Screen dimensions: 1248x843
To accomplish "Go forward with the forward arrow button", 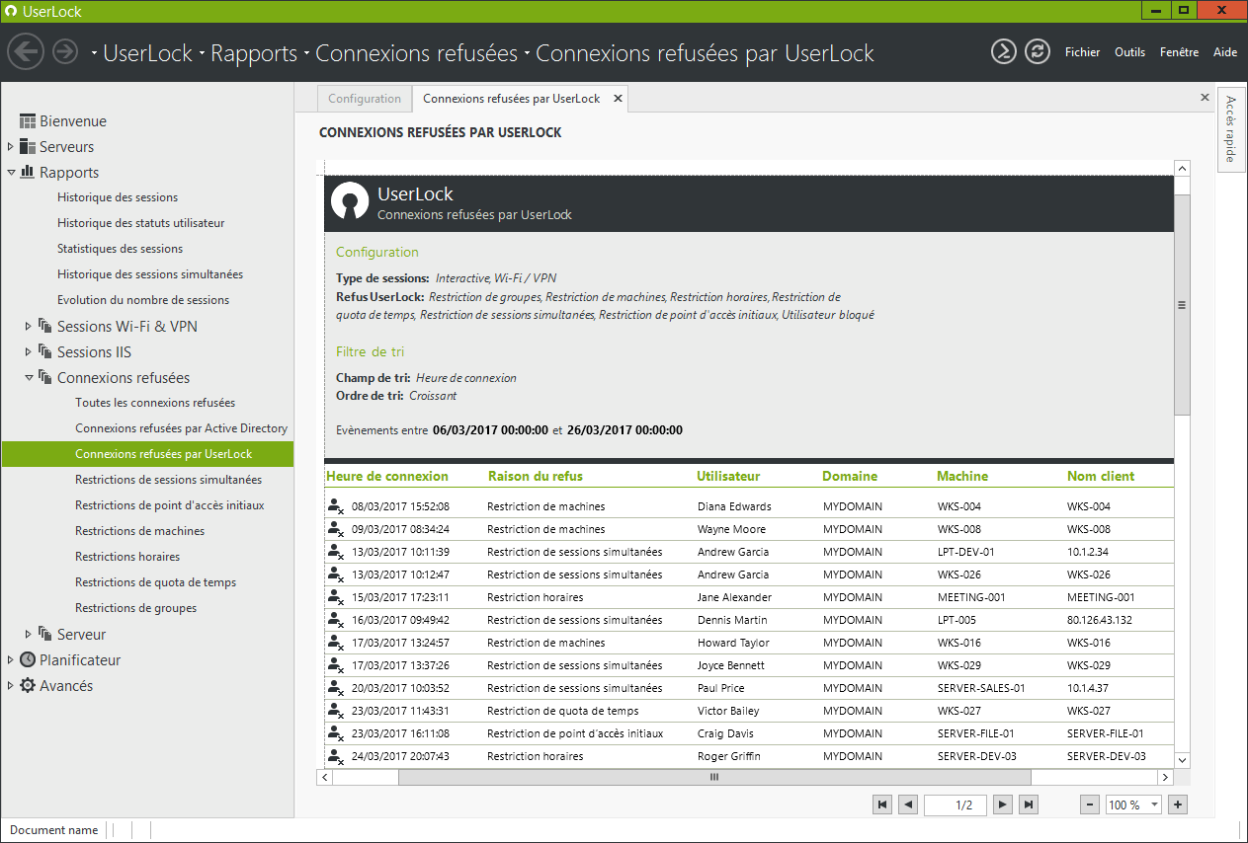I will (x=65, y=51).
